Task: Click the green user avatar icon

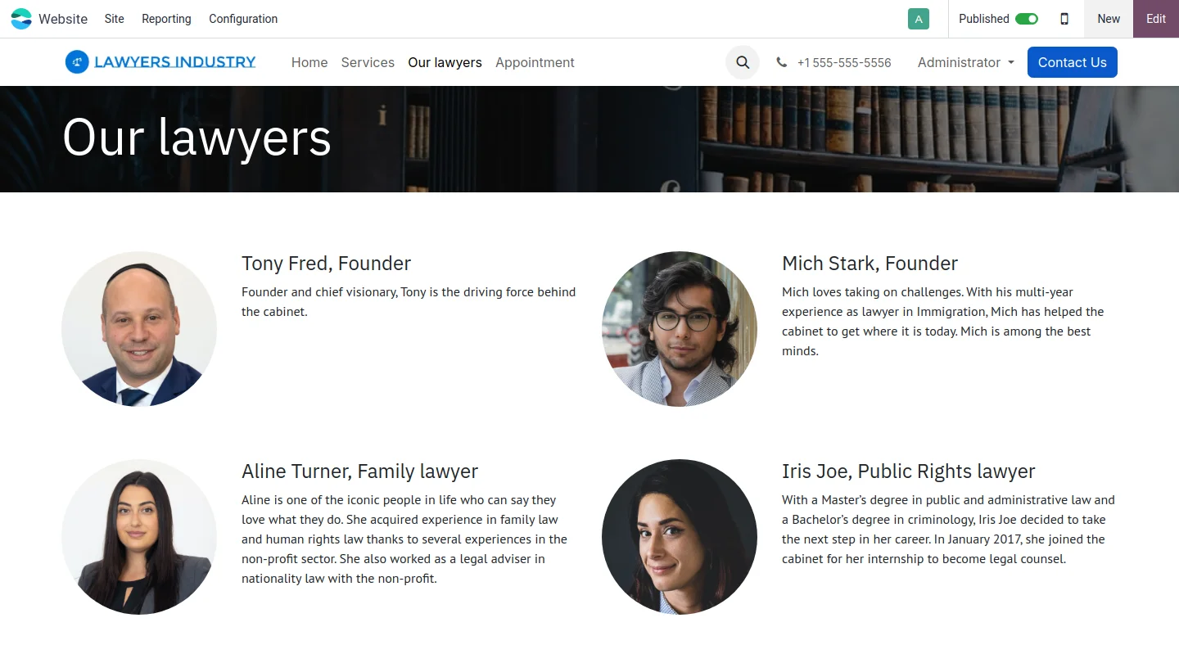Action: [919, 19]
